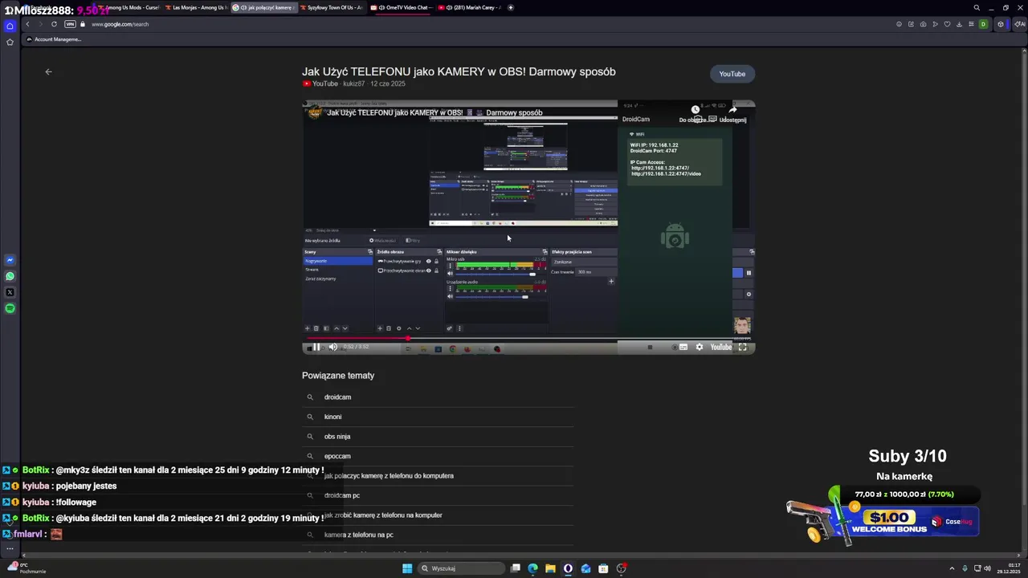1028x578 pixels.
Task: Switch to the (281) Mariah Carey tab
Action: tap(469, 7)
